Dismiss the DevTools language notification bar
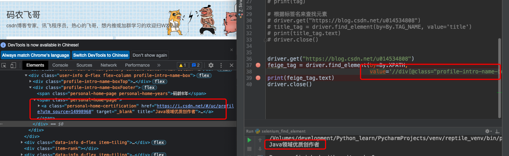 (232, 50)
